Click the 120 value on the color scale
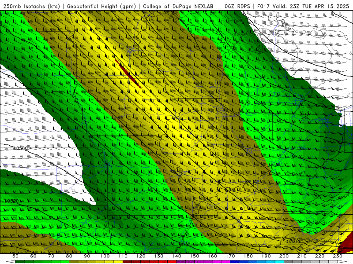 click(141, 256)
